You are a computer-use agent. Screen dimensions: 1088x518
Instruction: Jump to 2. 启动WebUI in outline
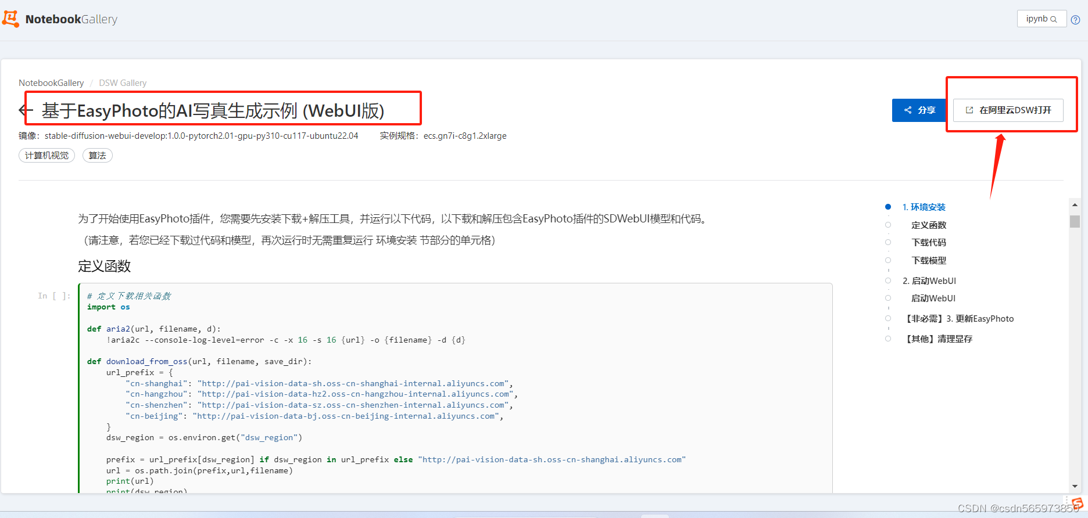[x=929, y=280]
